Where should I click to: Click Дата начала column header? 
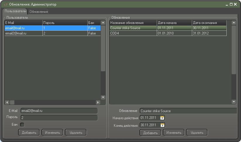click(x=174, y=23)
